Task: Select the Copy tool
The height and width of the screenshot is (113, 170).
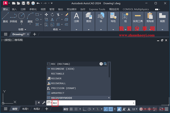Action: (x=46, y=19)
